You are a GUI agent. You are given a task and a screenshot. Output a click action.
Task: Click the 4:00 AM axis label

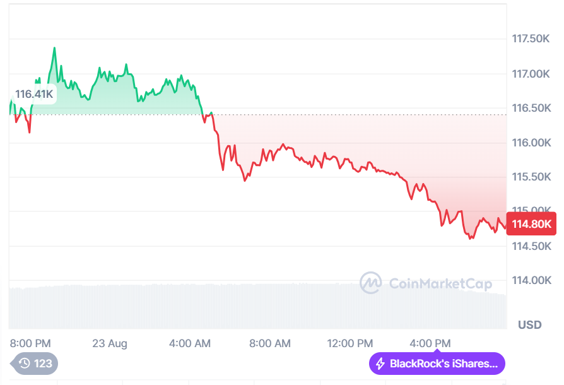click(x=189, y=343)
